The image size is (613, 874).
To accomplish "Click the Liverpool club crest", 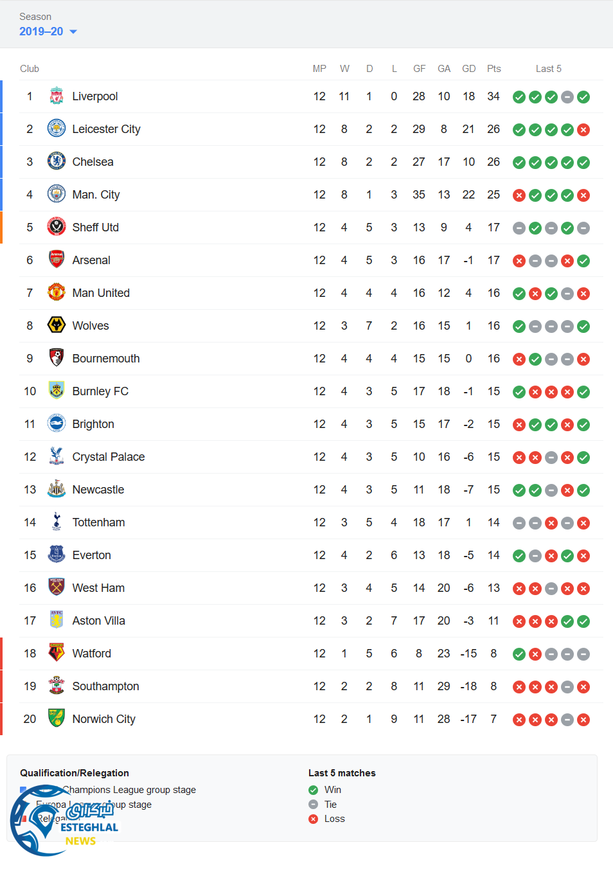I will (x=57, y=96).
